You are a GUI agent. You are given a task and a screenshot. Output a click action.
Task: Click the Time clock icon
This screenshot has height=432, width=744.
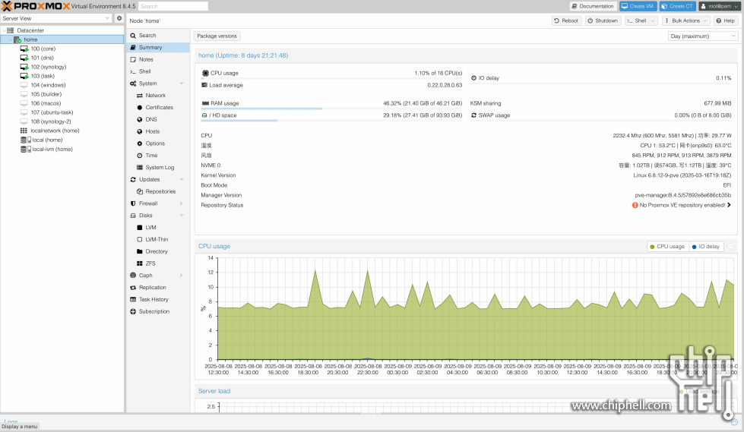(140, 156)
